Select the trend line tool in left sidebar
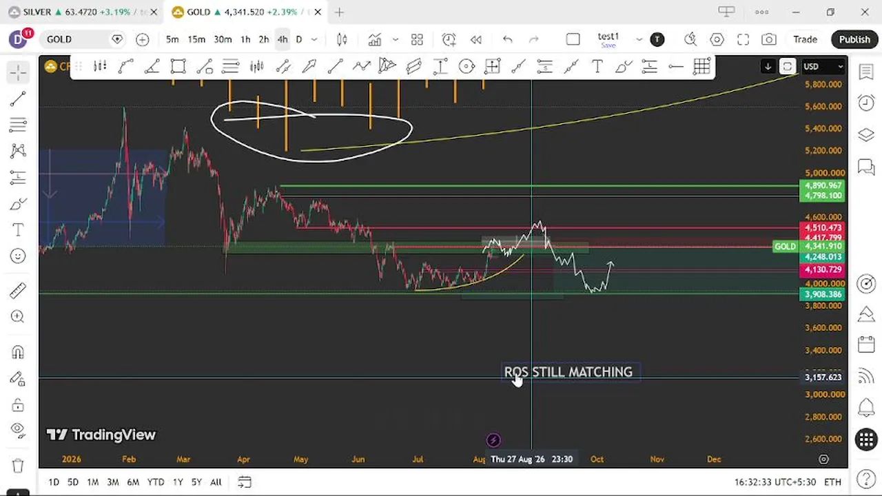This screenshot has height=496, width=882. coord(18,99)
